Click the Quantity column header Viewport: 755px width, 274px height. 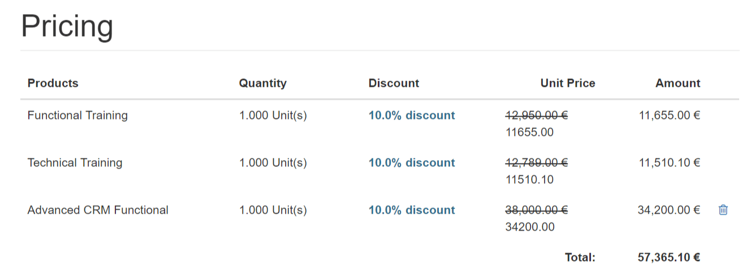[x=262, y=83]
